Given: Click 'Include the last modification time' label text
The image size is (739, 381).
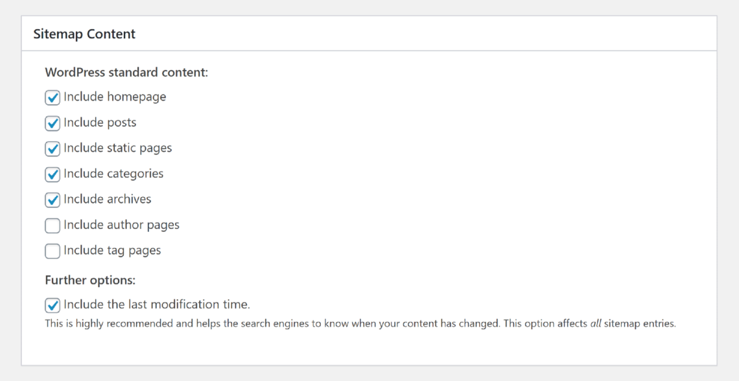Looking at the screenshot, I should pos(157,305).
